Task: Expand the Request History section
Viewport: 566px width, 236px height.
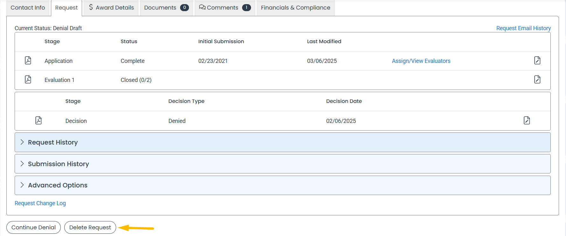Action: (x=283, y=142)
